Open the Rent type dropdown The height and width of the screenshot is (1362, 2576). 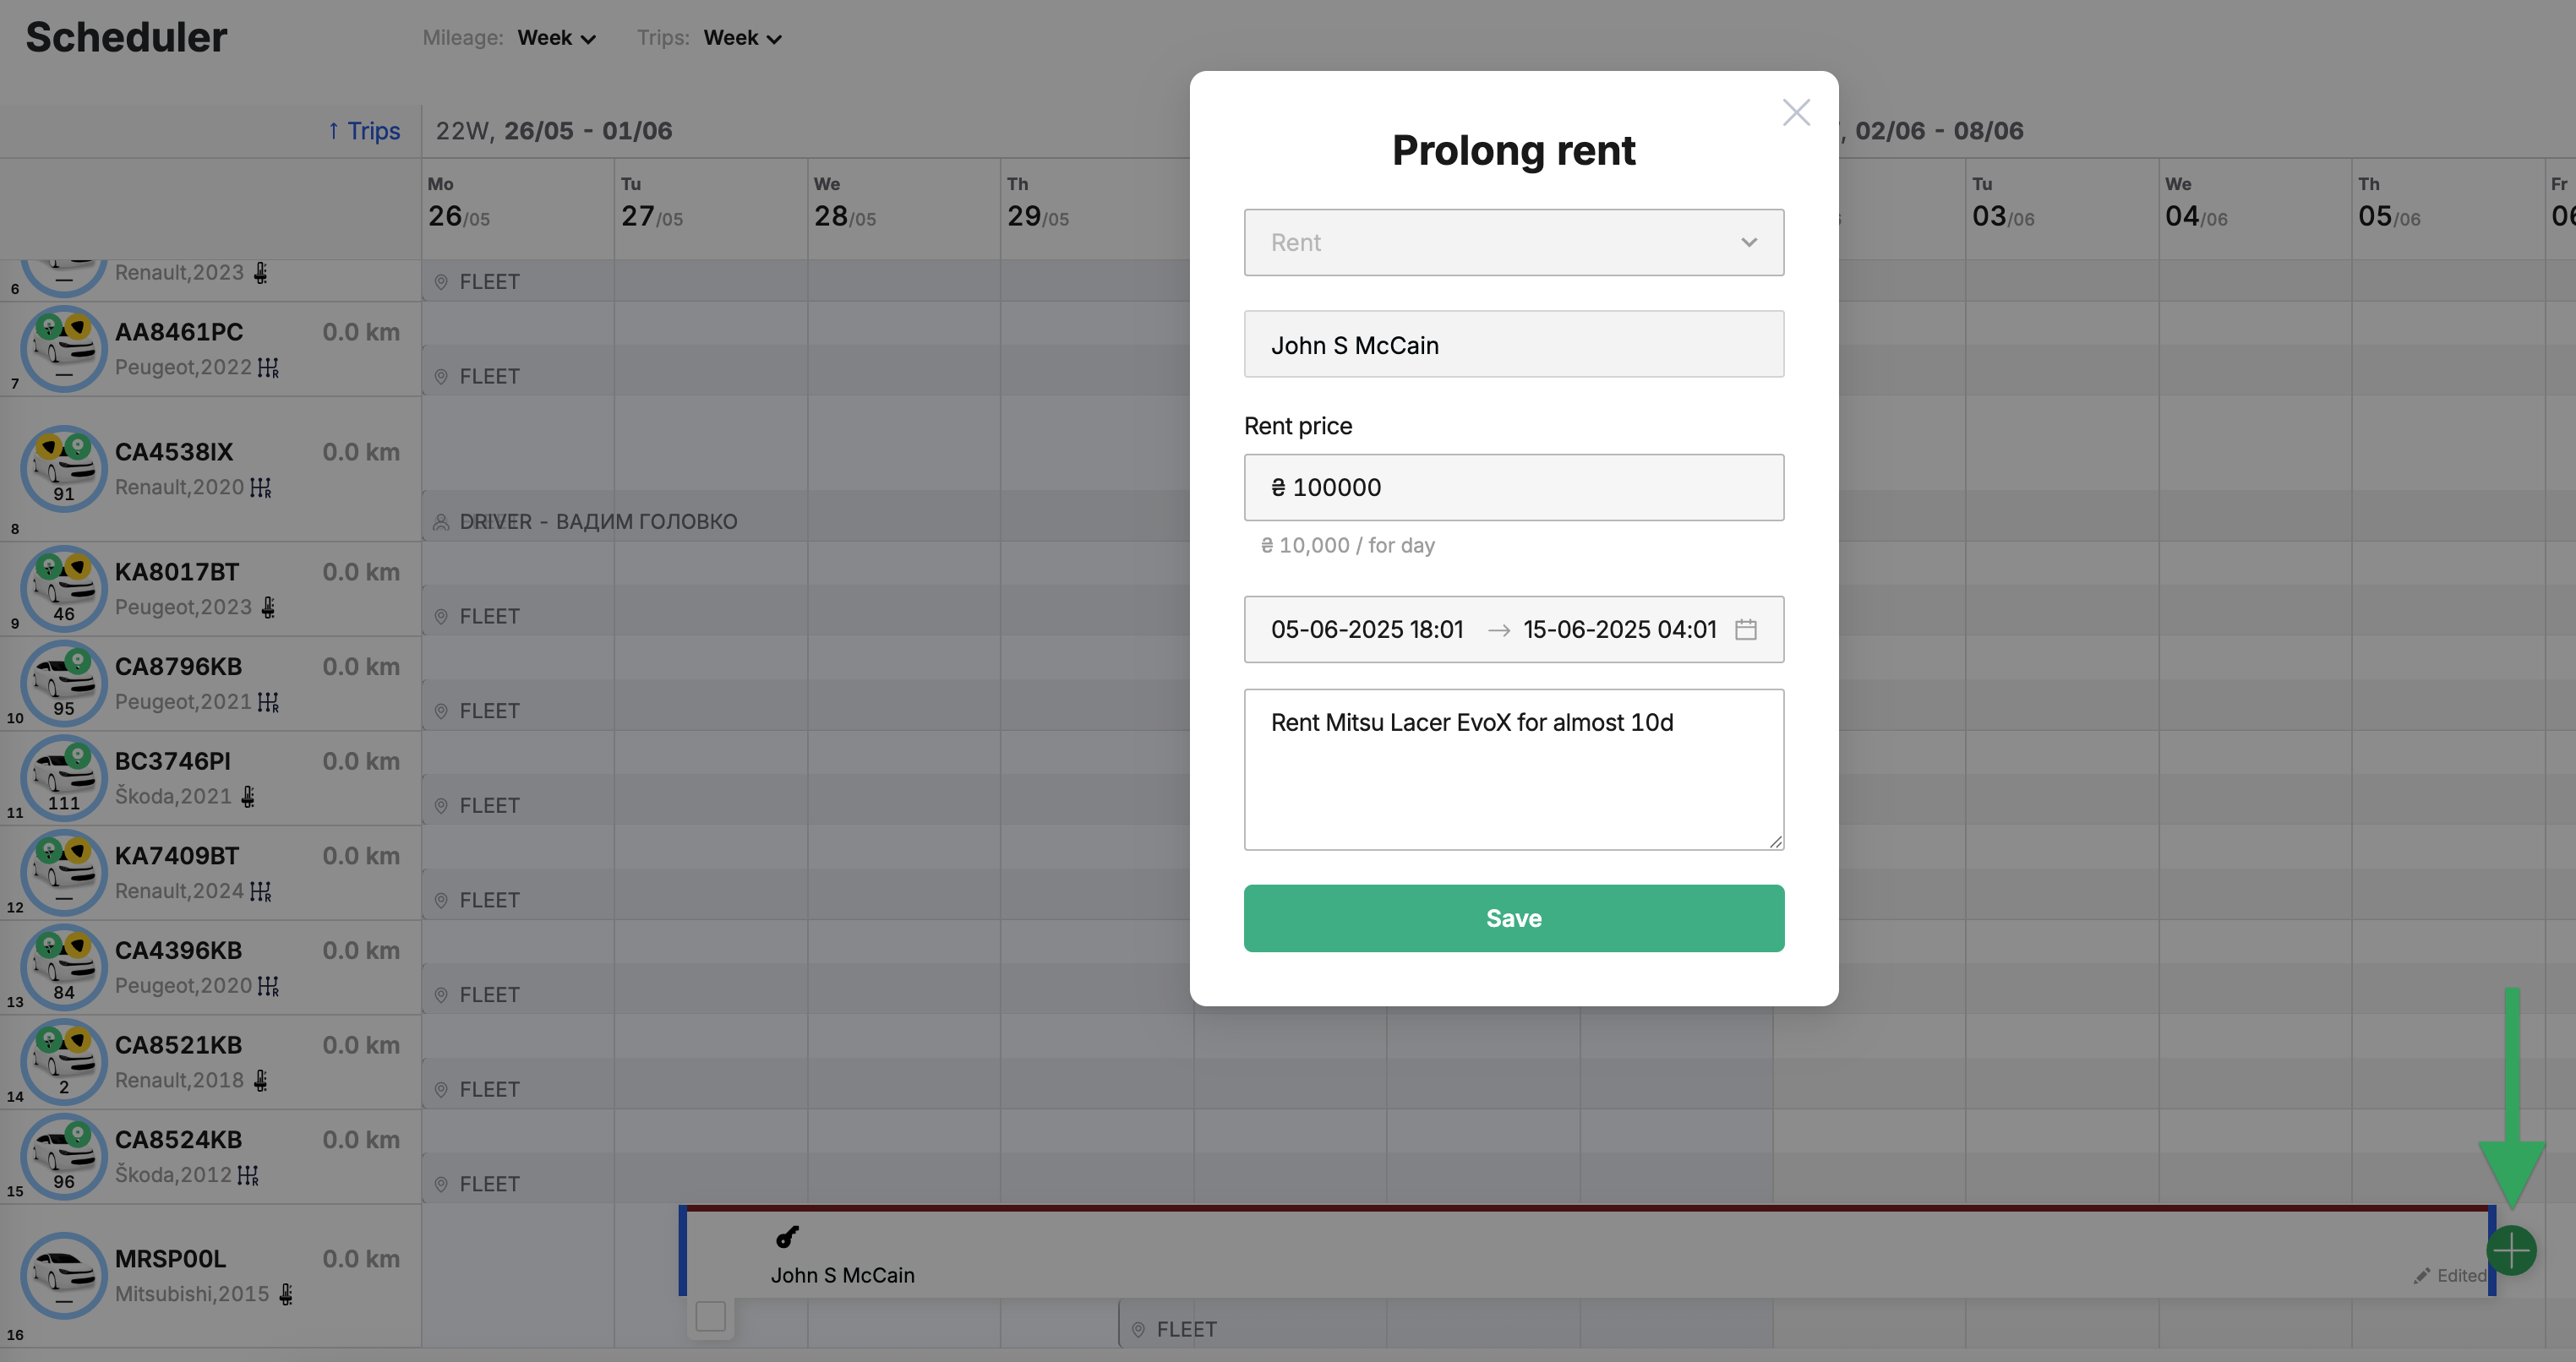(1513, 242)
